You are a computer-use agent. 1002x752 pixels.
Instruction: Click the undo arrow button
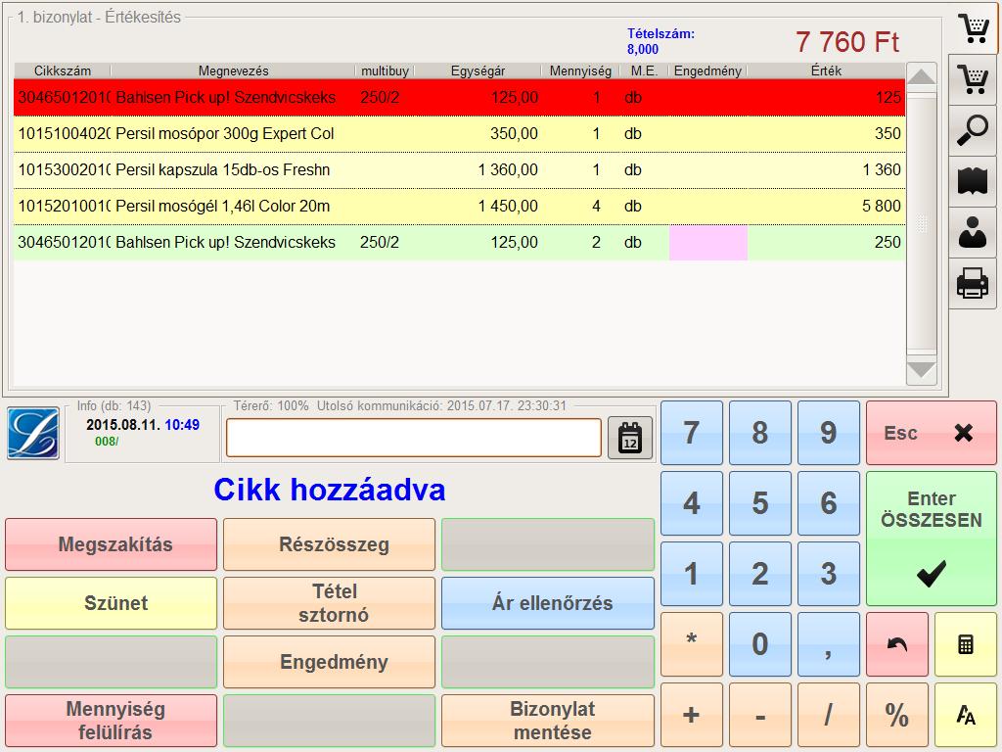(x=897, y=644)
